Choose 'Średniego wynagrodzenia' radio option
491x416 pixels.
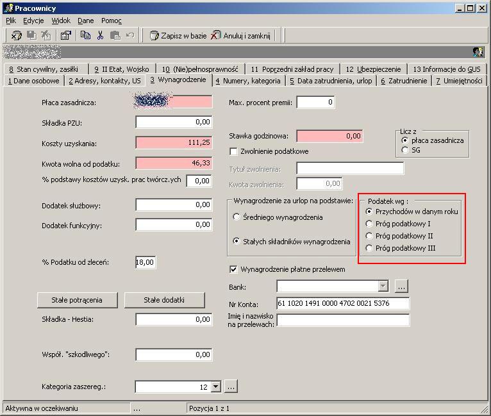pos(237,217)
